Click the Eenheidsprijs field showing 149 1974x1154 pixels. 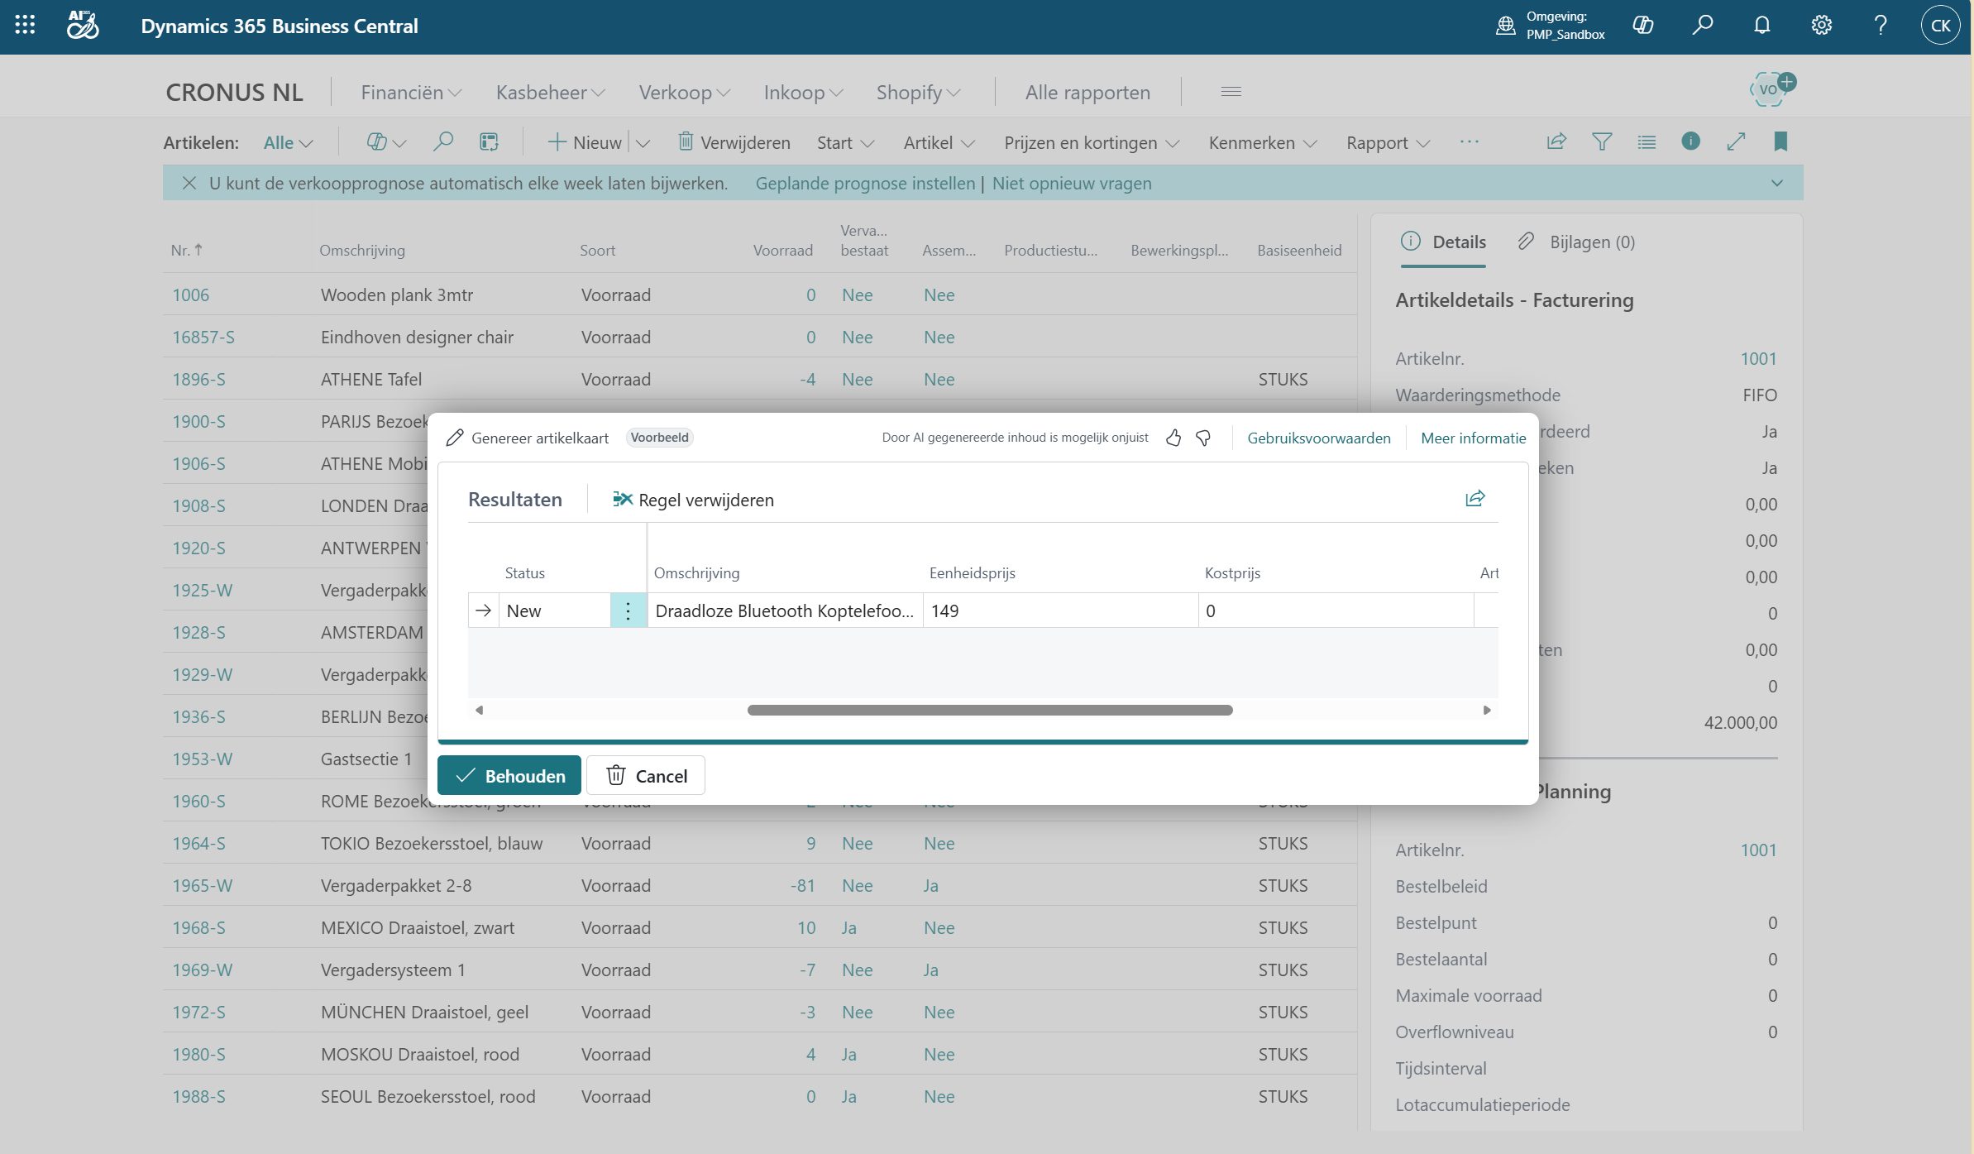click(x=1059, y=611)
